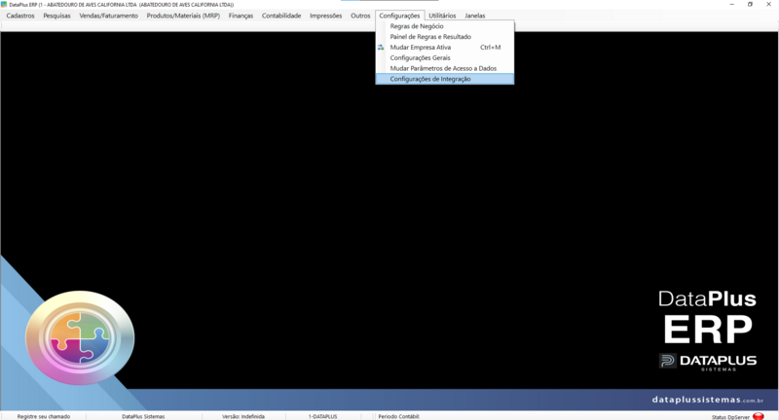779x420 pixels.
Task: Collapse the Configurações menu
Action: (399, 16)
